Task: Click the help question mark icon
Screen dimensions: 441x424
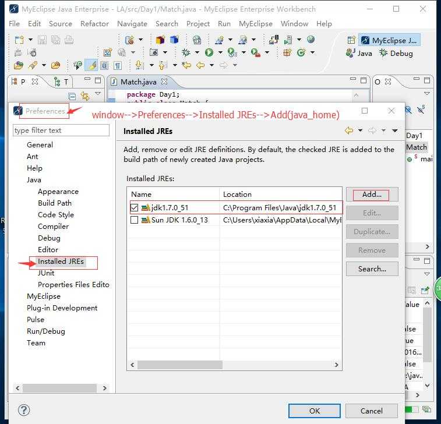Action: pos(24,410)
